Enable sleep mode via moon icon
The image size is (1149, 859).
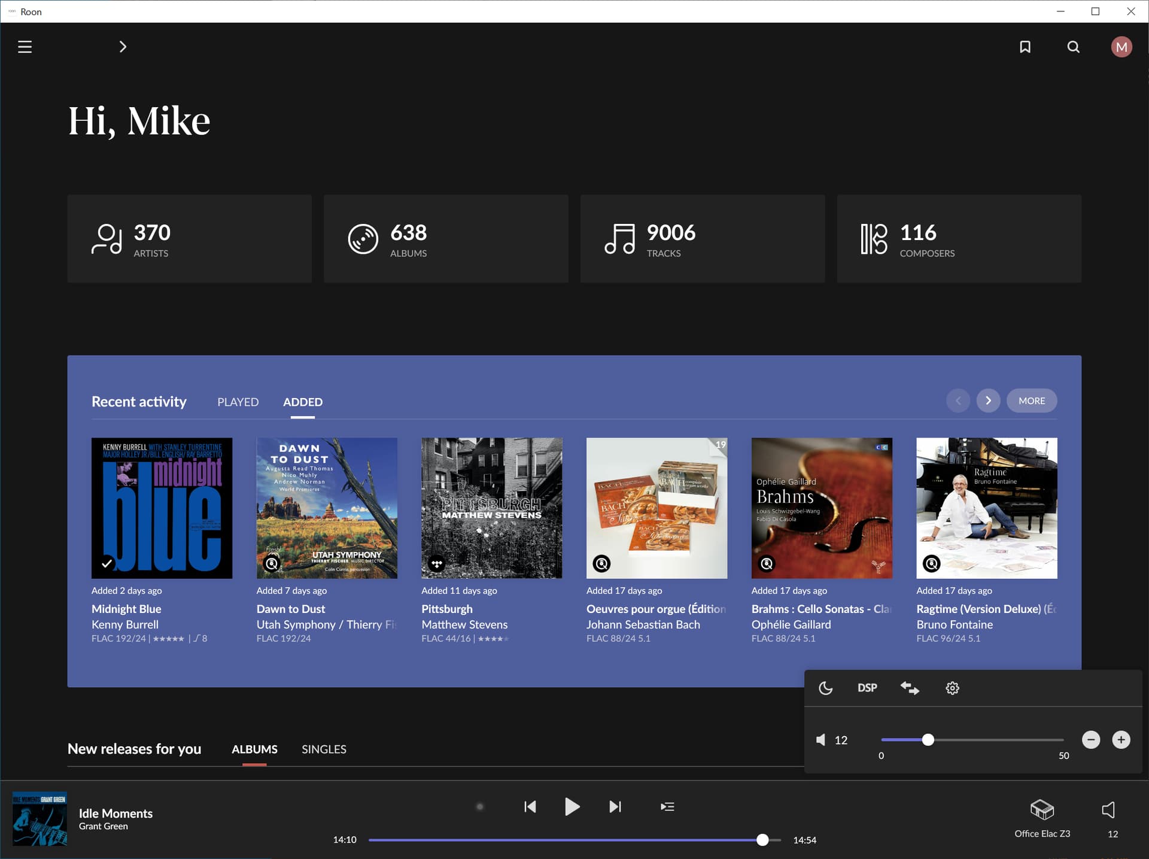click(826, 688)
